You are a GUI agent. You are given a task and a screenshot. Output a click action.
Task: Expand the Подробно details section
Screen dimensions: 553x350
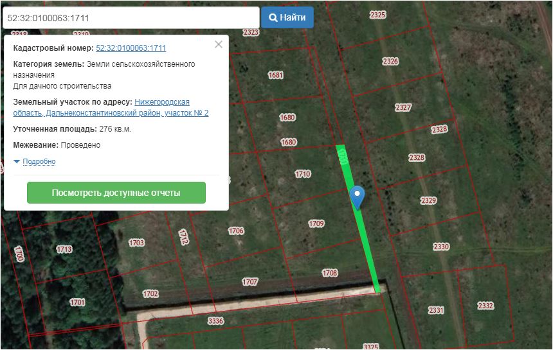point(39,162)
